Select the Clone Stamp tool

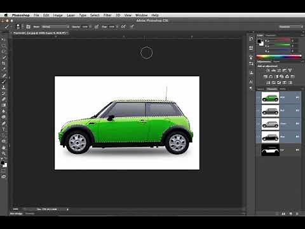coord(4,87)
